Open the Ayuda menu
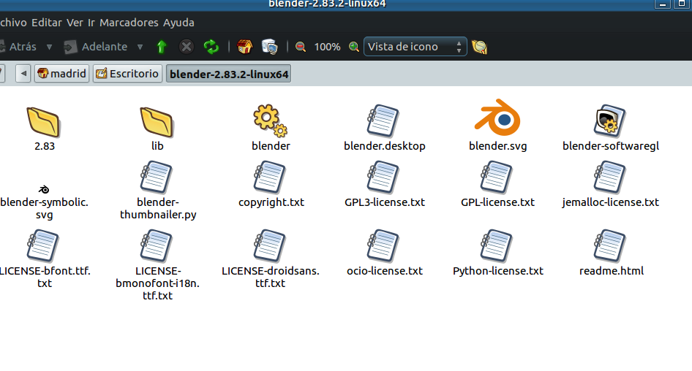Viewport: 692px width, 371px height. [178, 23]
